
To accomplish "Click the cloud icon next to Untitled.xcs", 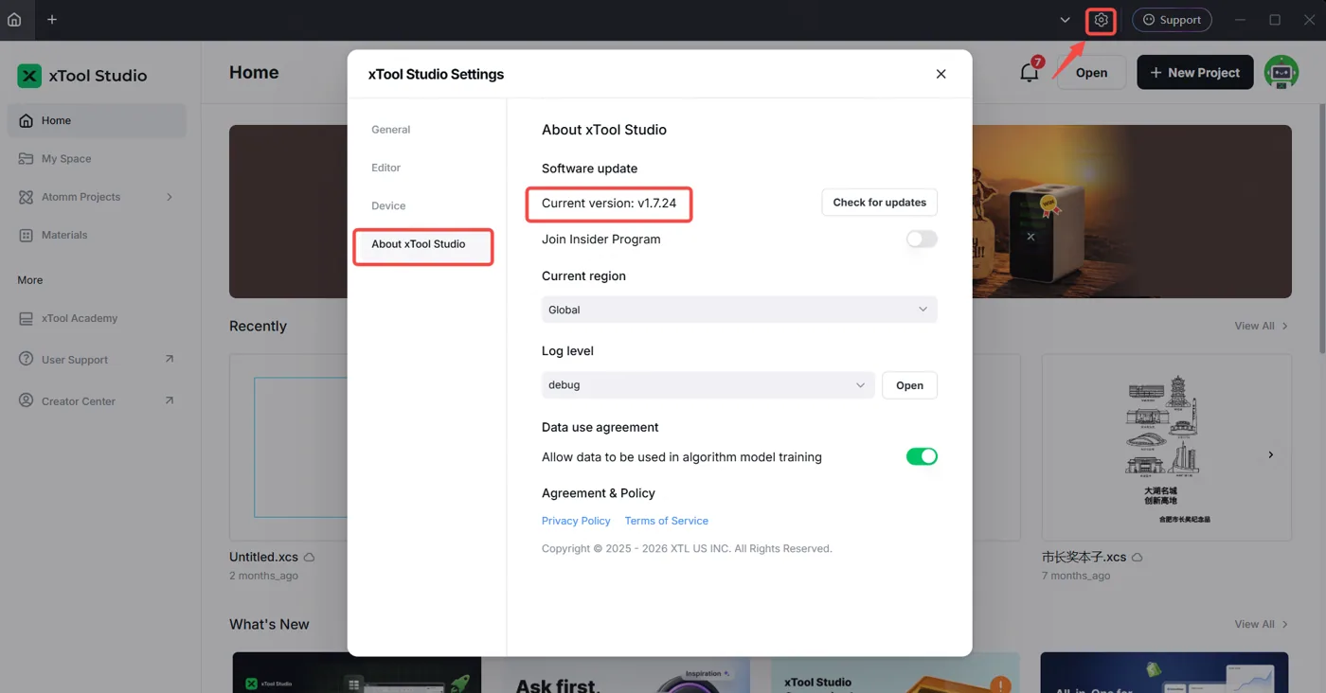I will tap(309, 558).
